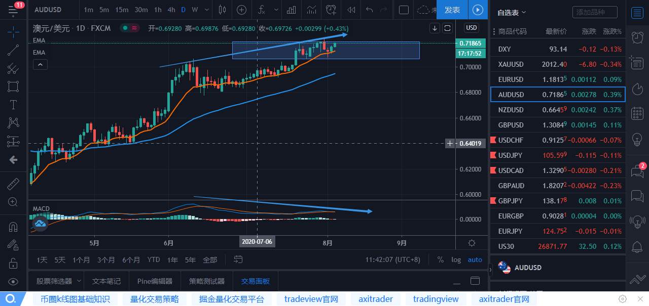Click the fullscreen chart toggle icon
Image resolution: width=649 pixels, height=306 pixels.
click(x=447, y=28)
